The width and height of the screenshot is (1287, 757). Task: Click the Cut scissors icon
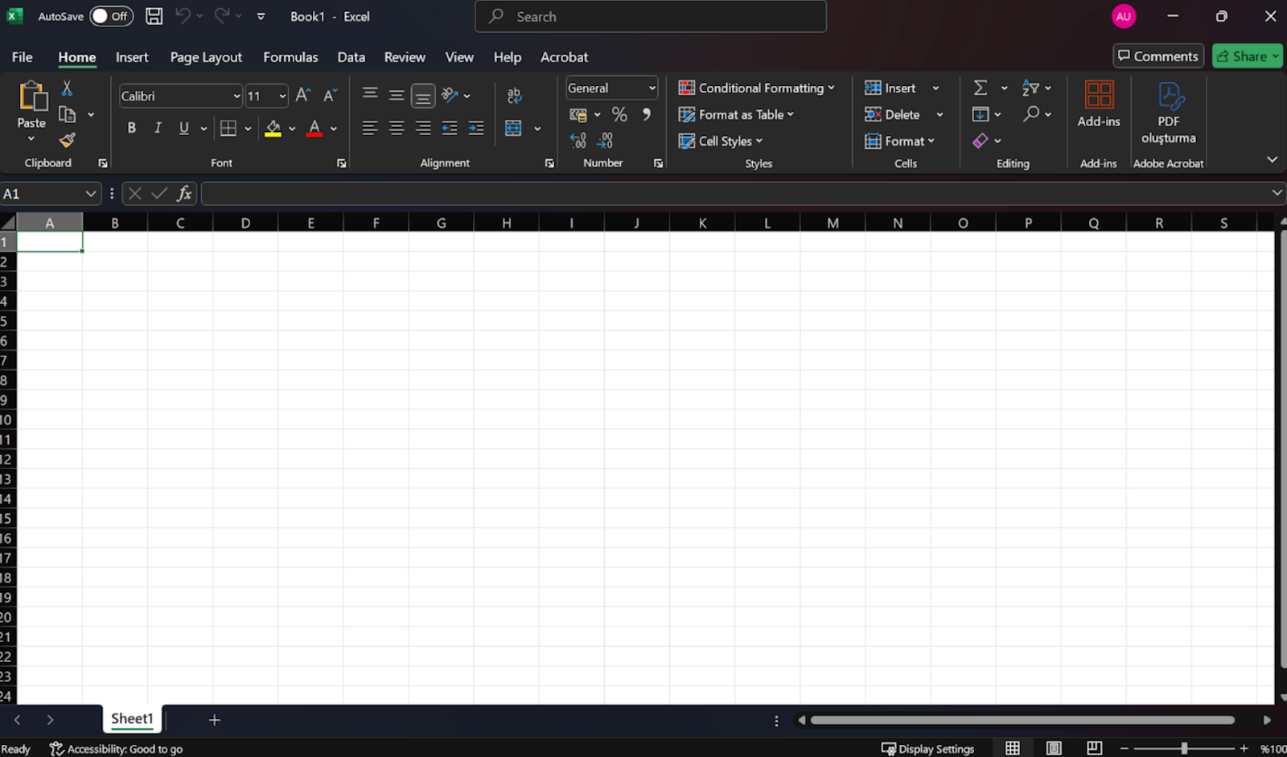coord(68,88)
